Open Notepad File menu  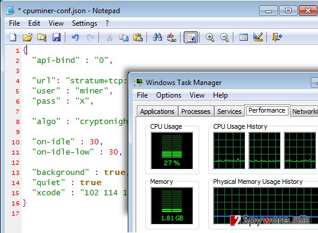[x=14, y=23]
